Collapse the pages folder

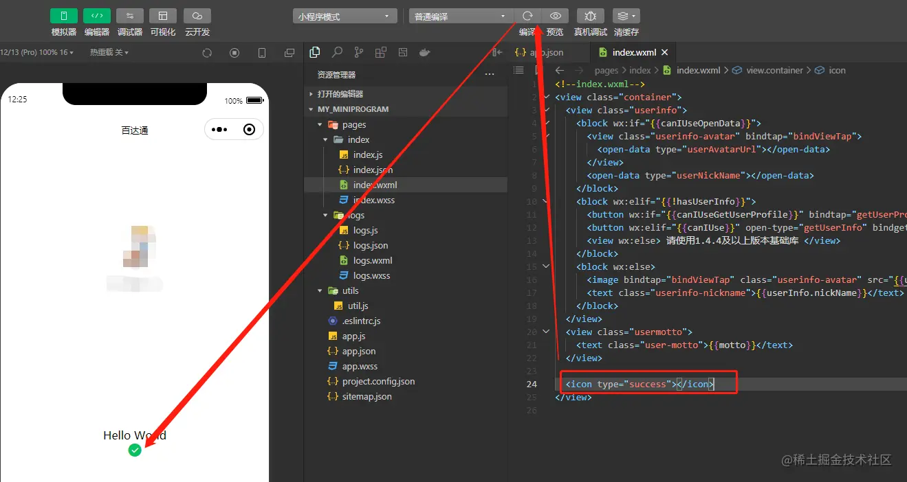406,124
